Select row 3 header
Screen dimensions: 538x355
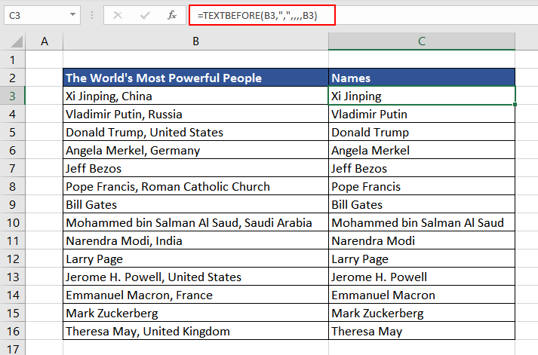click(x=13, y=96)
